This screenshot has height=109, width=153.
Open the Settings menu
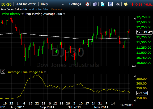[x=75, y=4]
